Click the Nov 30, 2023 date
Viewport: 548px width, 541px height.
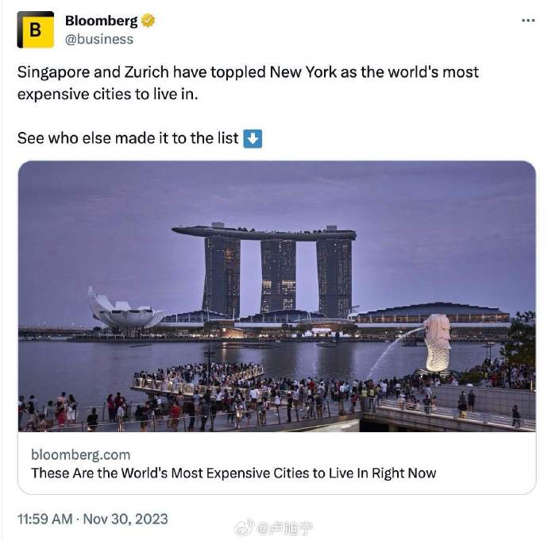click(125, 519)
